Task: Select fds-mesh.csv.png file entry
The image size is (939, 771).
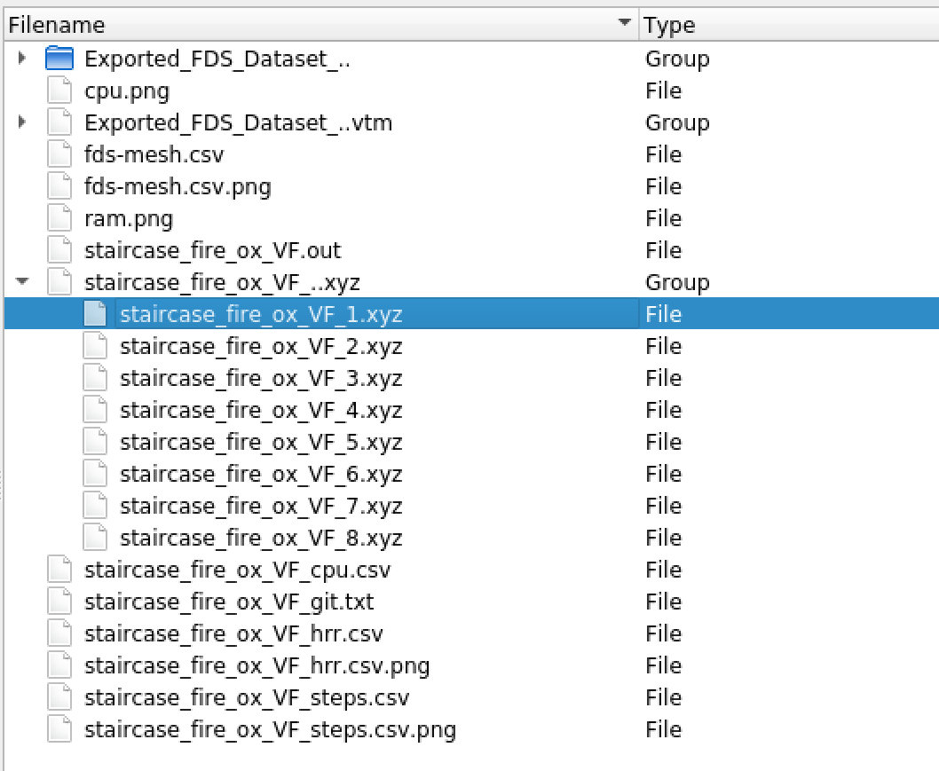Action: [178, 187]
